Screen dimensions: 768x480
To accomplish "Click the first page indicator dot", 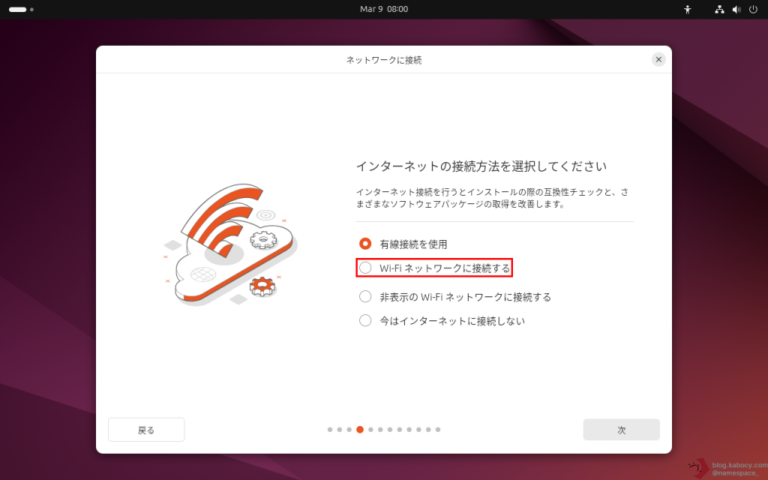I will 330,430.
